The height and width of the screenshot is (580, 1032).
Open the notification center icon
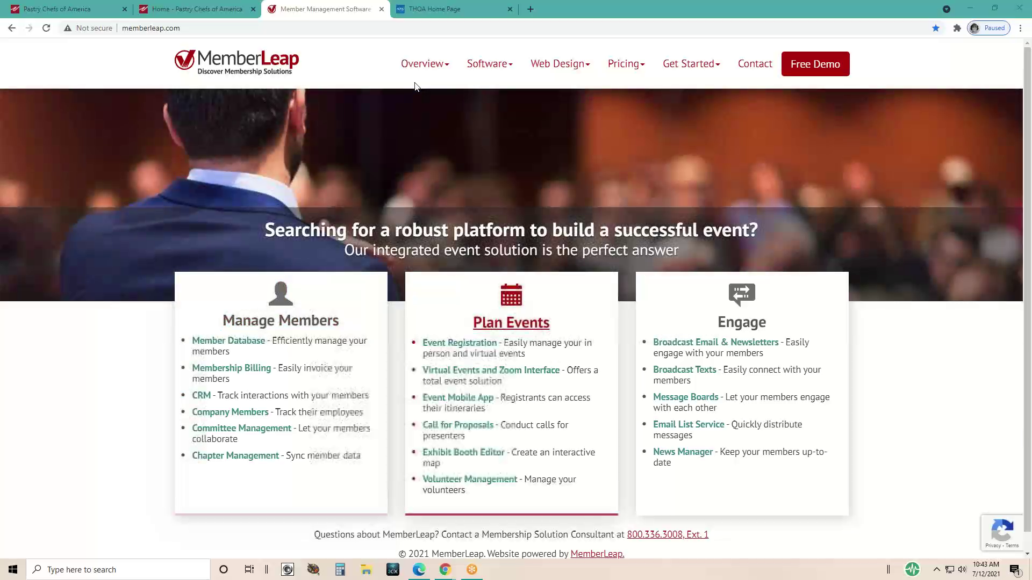coord(1015,570)
